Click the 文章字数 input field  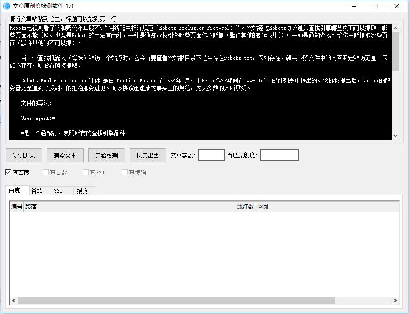click(211, 155)
